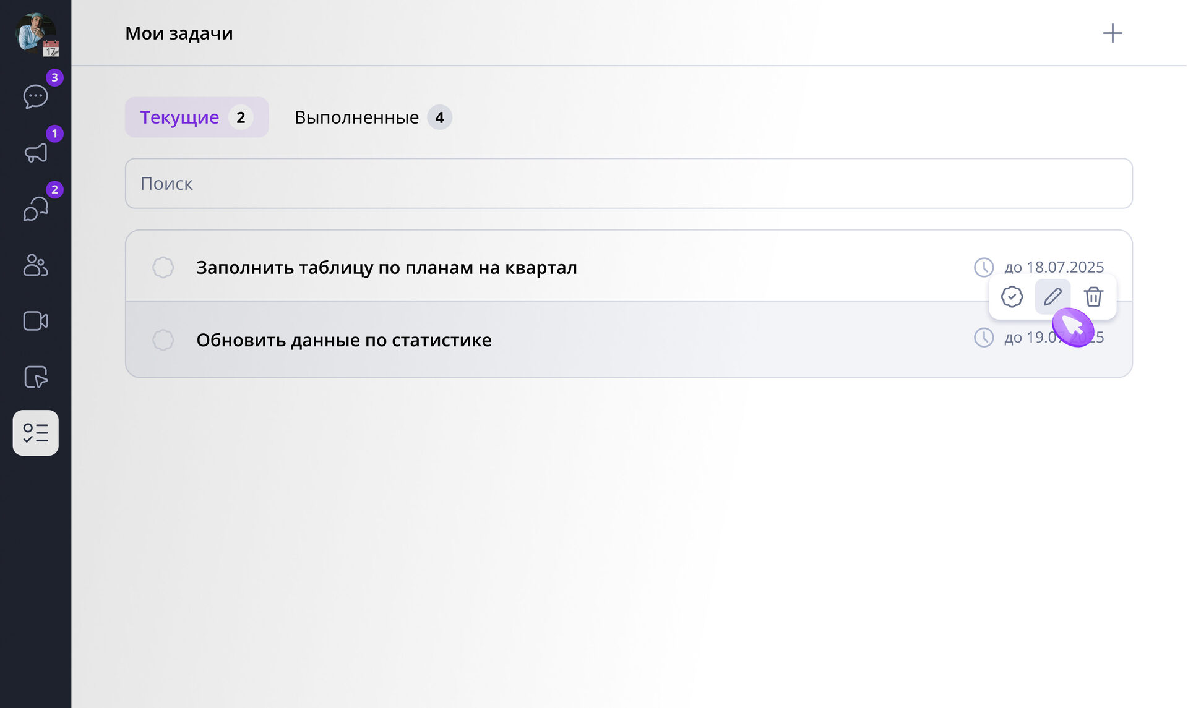Click the pencil edit task icon
The width and height of the screenshot is (1188, 708).
tap(1052, 297)
